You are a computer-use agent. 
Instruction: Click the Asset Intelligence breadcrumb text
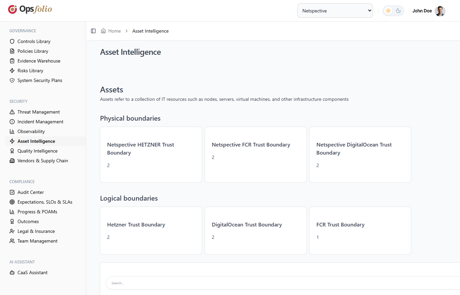pyautogui.click(x=151, y=31)
